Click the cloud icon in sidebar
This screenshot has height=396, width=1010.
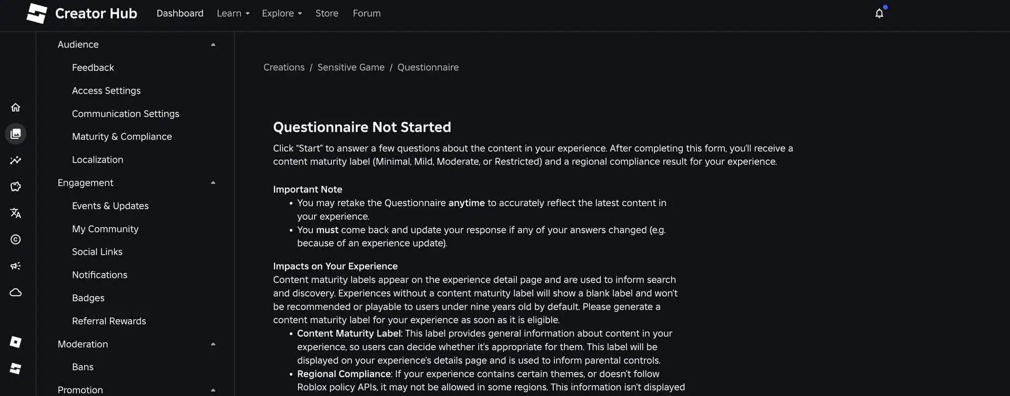click(16, 292)
